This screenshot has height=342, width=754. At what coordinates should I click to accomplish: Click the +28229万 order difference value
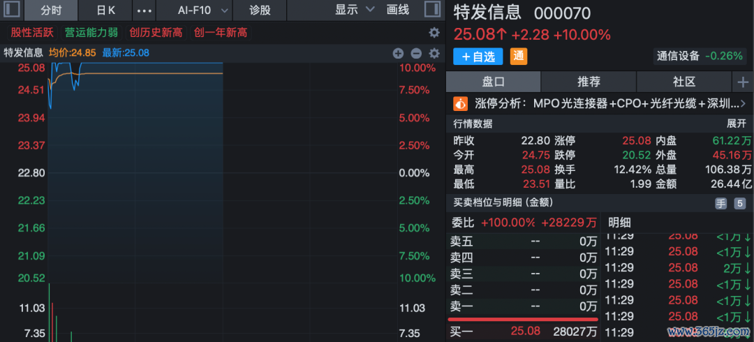(x=570, y=223)
